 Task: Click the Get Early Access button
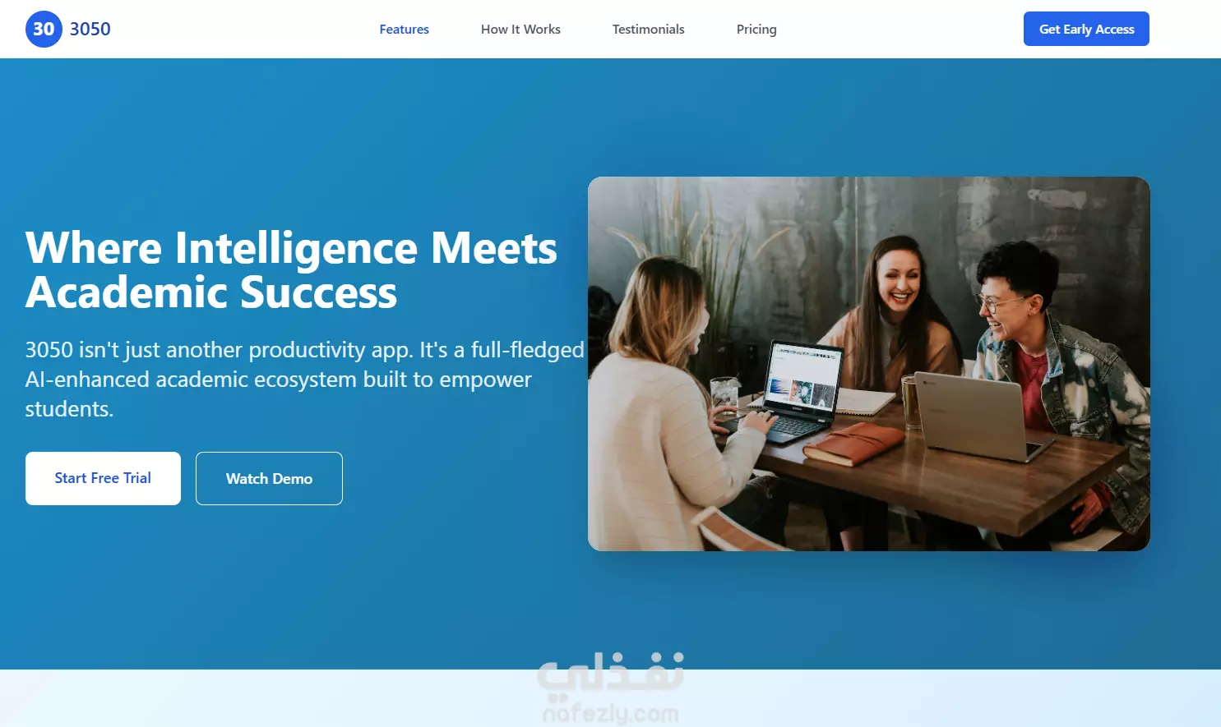(1086, 29)
